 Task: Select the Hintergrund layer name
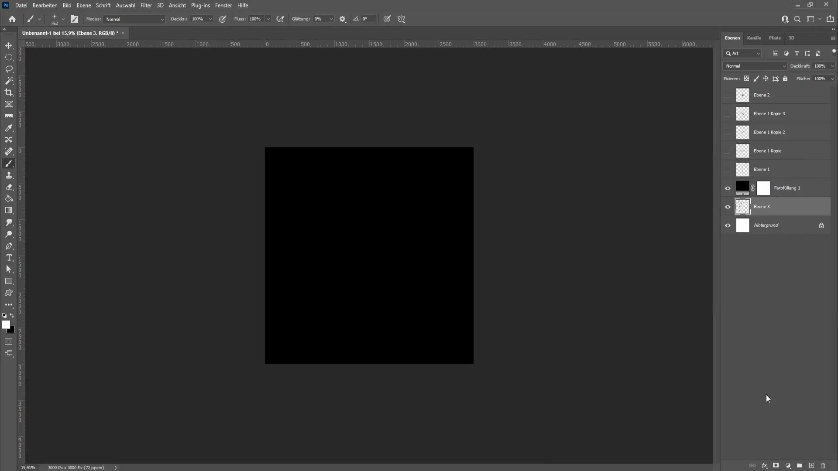click(x=766, y=225)
